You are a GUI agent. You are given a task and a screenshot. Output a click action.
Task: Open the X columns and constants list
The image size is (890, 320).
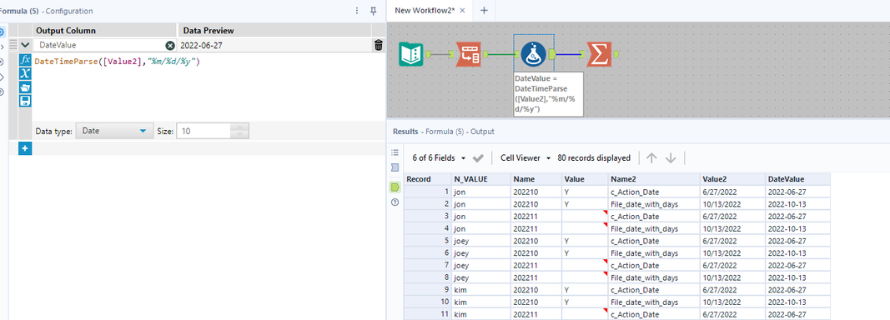click(25, 73)
